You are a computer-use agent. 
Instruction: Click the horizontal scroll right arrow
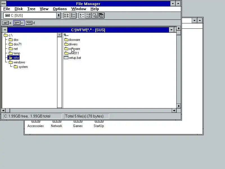(174, 110)
